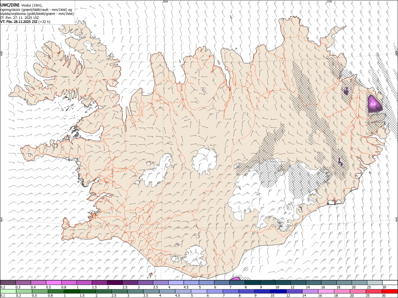Viewport: 398px width, 298px height.
Task: Click the white final swatch in upper legend
Action: point(390,282)
